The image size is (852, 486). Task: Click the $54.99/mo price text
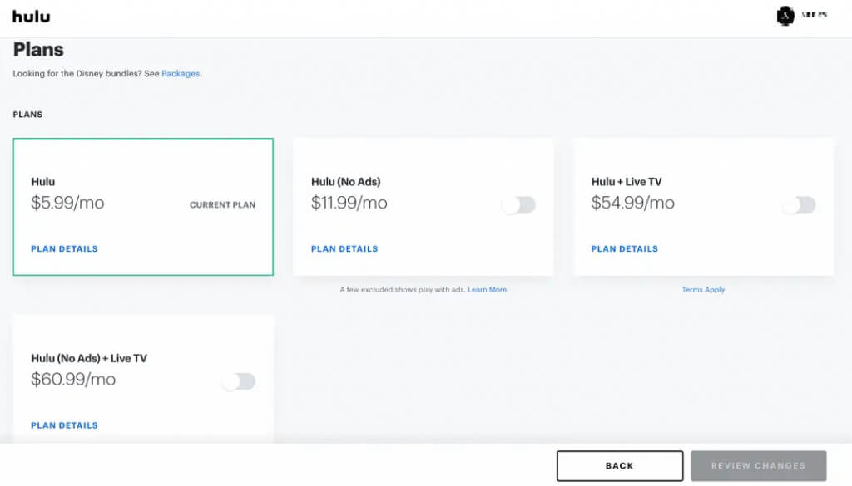[632, 203]
